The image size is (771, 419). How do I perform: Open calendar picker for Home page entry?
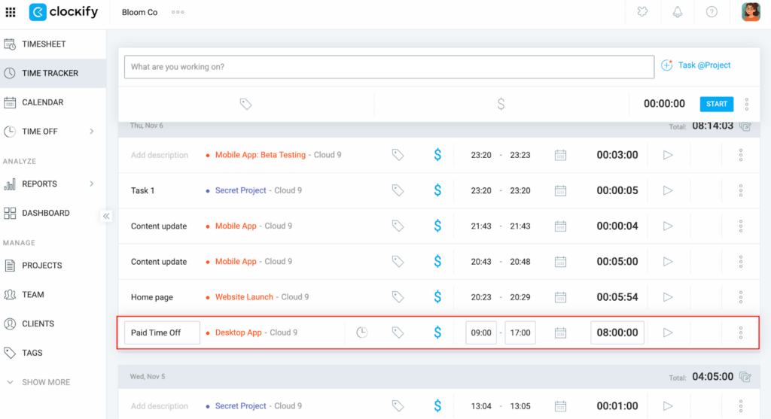pyautogui.click(x=560, y=297)
